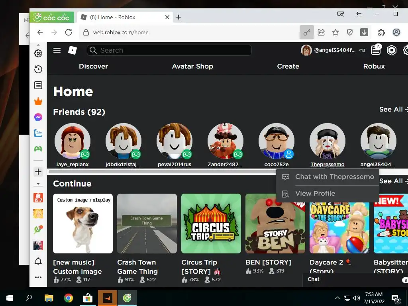Click the horizontal page scrollbar

[163, 172]
